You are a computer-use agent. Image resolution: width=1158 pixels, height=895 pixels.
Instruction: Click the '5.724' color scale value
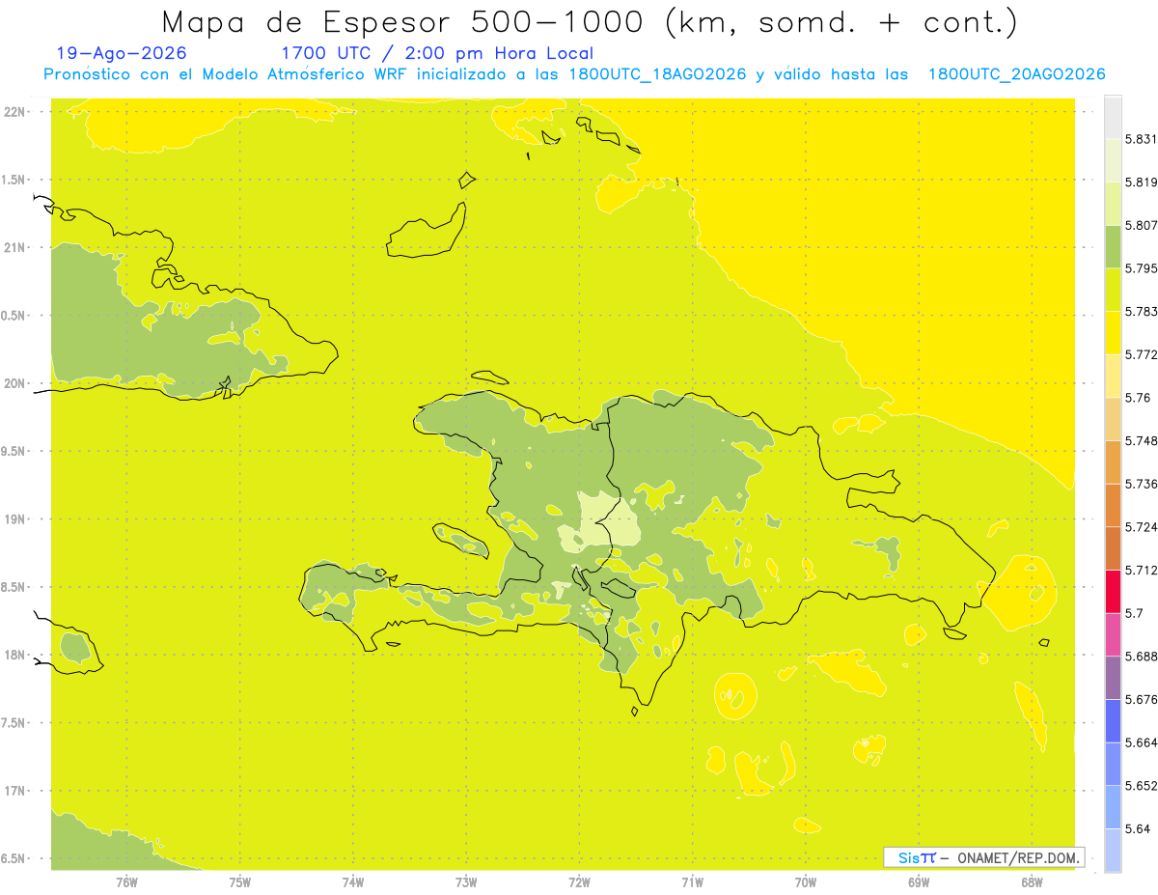[1142, 527]
